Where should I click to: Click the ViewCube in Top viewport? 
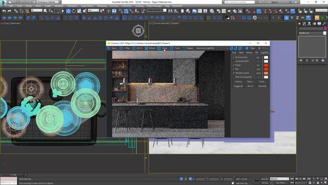click(x=138, y=31)
